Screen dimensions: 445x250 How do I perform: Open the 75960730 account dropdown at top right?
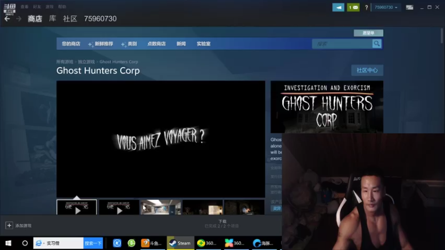pos(386,7)
